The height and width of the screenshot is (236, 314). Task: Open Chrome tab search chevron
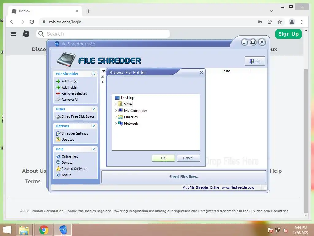[271, 11]
